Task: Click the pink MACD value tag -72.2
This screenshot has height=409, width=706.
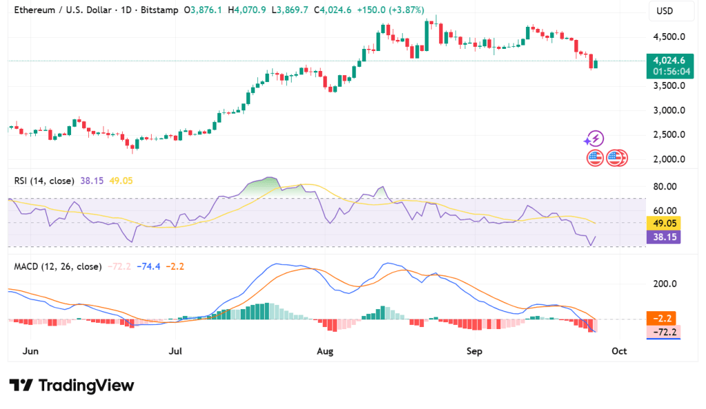Action: click(663, 332)
